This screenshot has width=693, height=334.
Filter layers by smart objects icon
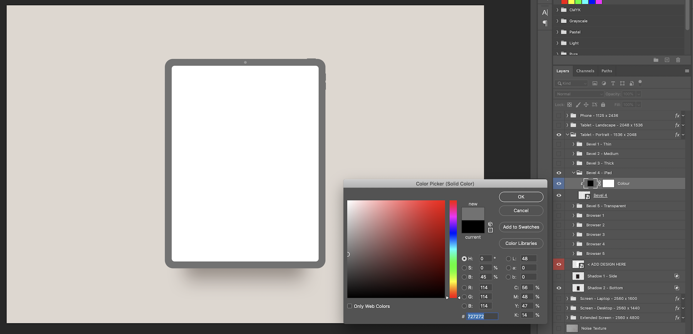coord(631,83)
